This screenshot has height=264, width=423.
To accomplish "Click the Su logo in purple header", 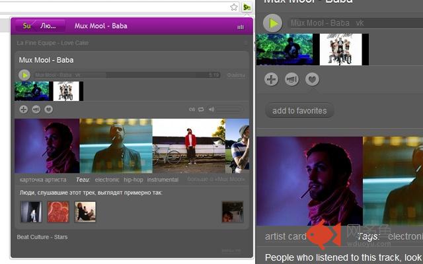I will pyautogui.click(x=27, y=26).
